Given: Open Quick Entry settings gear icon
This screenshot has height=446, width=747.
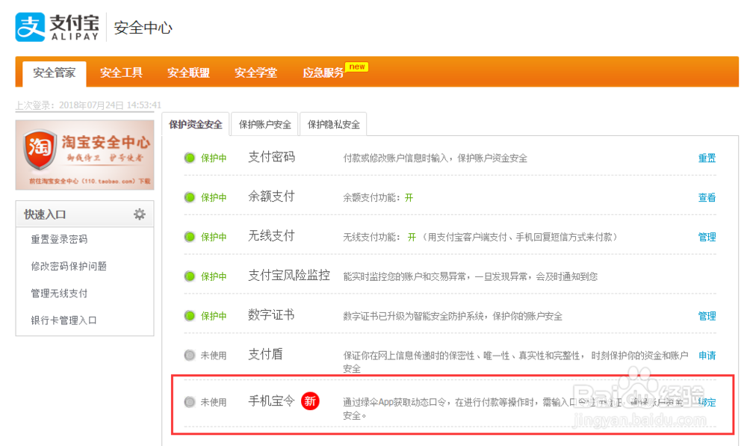Looking at the screenshot, I should coord(140,214).
